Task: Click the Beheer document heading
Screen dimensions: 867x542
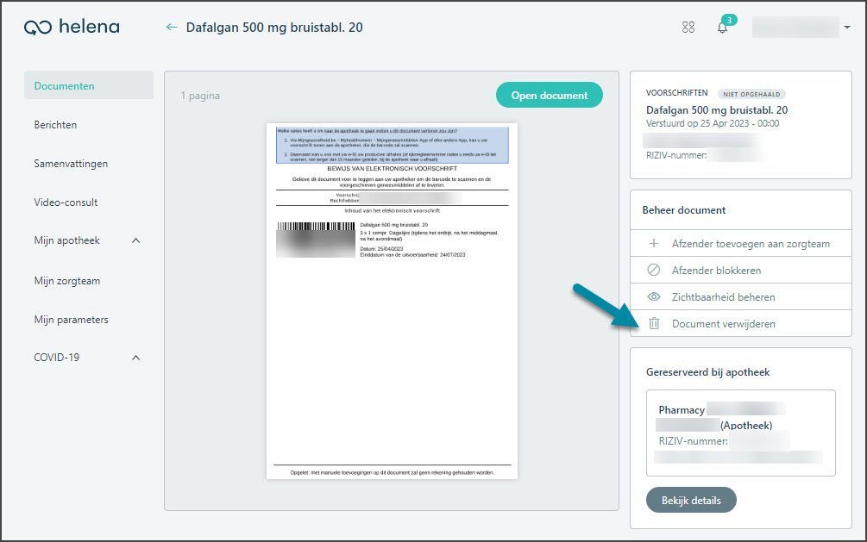Action: click(x=683, y=210)
